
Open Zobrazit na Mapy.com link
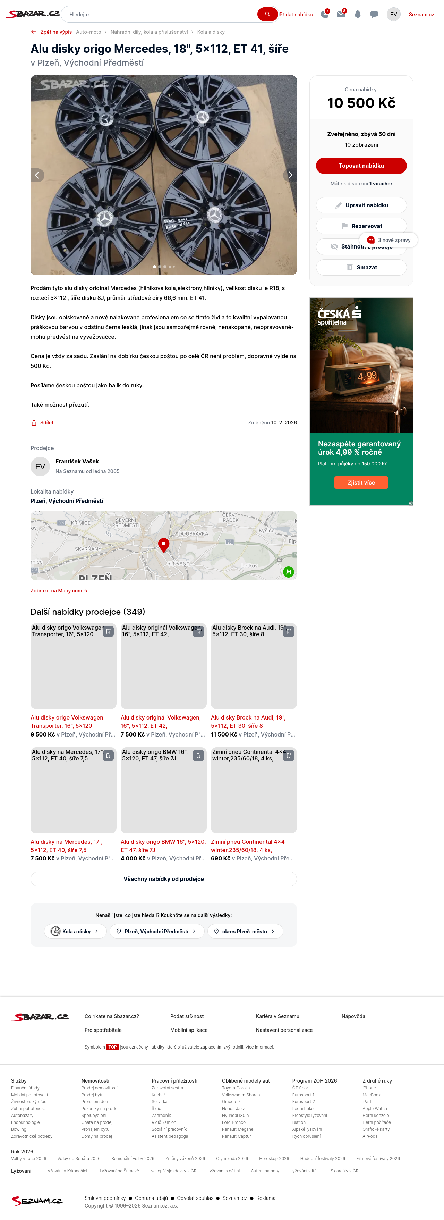(59, 591)
